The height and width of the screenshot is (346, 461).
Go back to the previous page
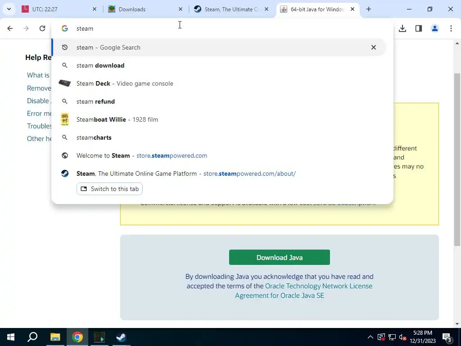pyautogui.click(x=10, y=28)
